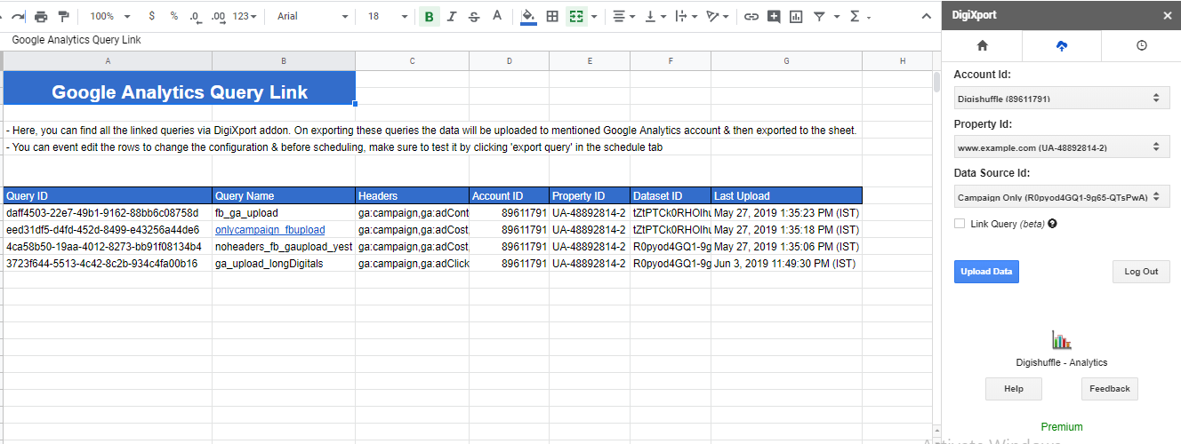Open the cell borders menu
The height and width of the screenshot is (444, 1181).
point(552,16)
